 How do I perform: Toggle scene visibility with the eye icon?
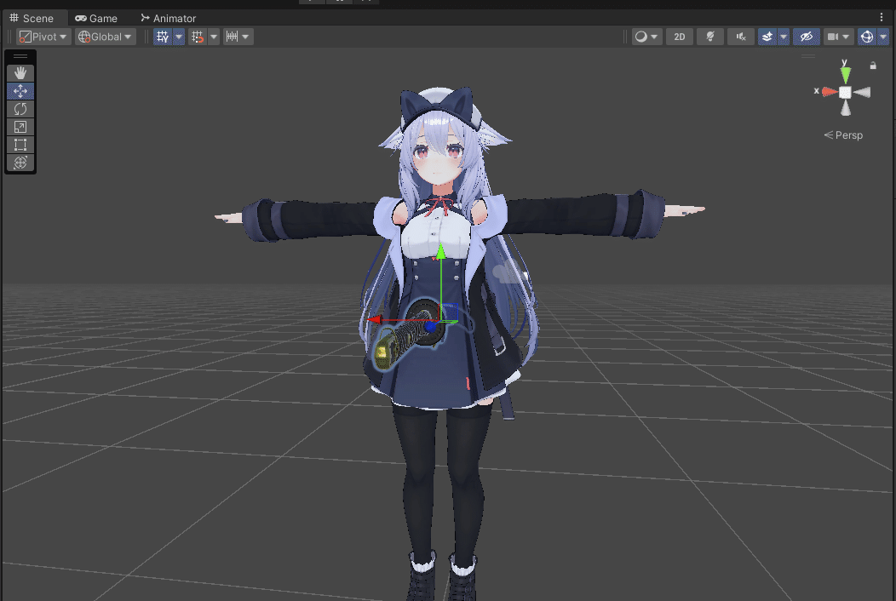pos(806,36)
